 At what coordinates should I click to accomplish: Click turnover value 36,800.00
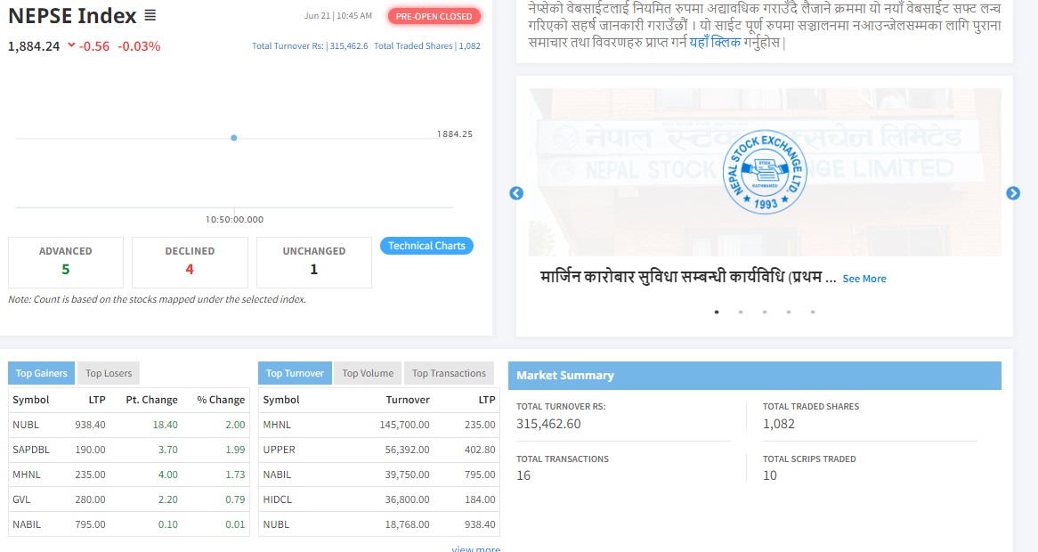point(407,499)
